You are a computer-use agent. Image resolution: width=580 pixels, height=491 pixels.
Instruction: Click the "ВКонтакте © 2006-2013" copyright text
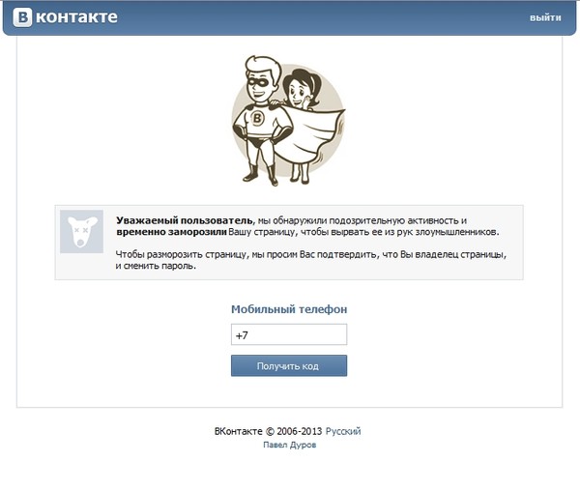tap(268, 431)
